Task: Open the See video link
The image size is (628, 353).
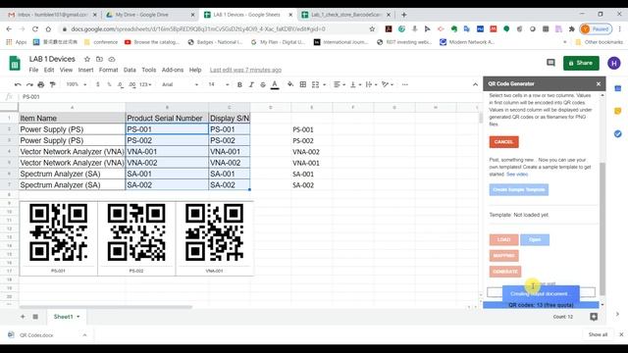Action: [x=517, y=175]
